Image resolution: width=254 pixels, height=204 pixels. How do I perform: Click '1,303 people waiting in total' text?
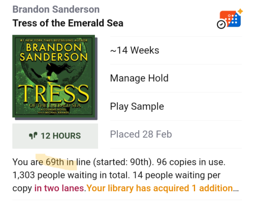coord(71,175)
